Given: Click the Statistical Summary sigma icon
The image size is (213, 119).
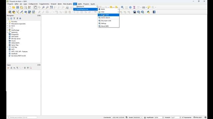Looking at the screenshot, I should (x=134, y=7).
